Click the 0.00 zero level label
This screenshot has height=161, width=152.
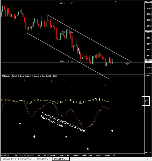click(147, 101)
